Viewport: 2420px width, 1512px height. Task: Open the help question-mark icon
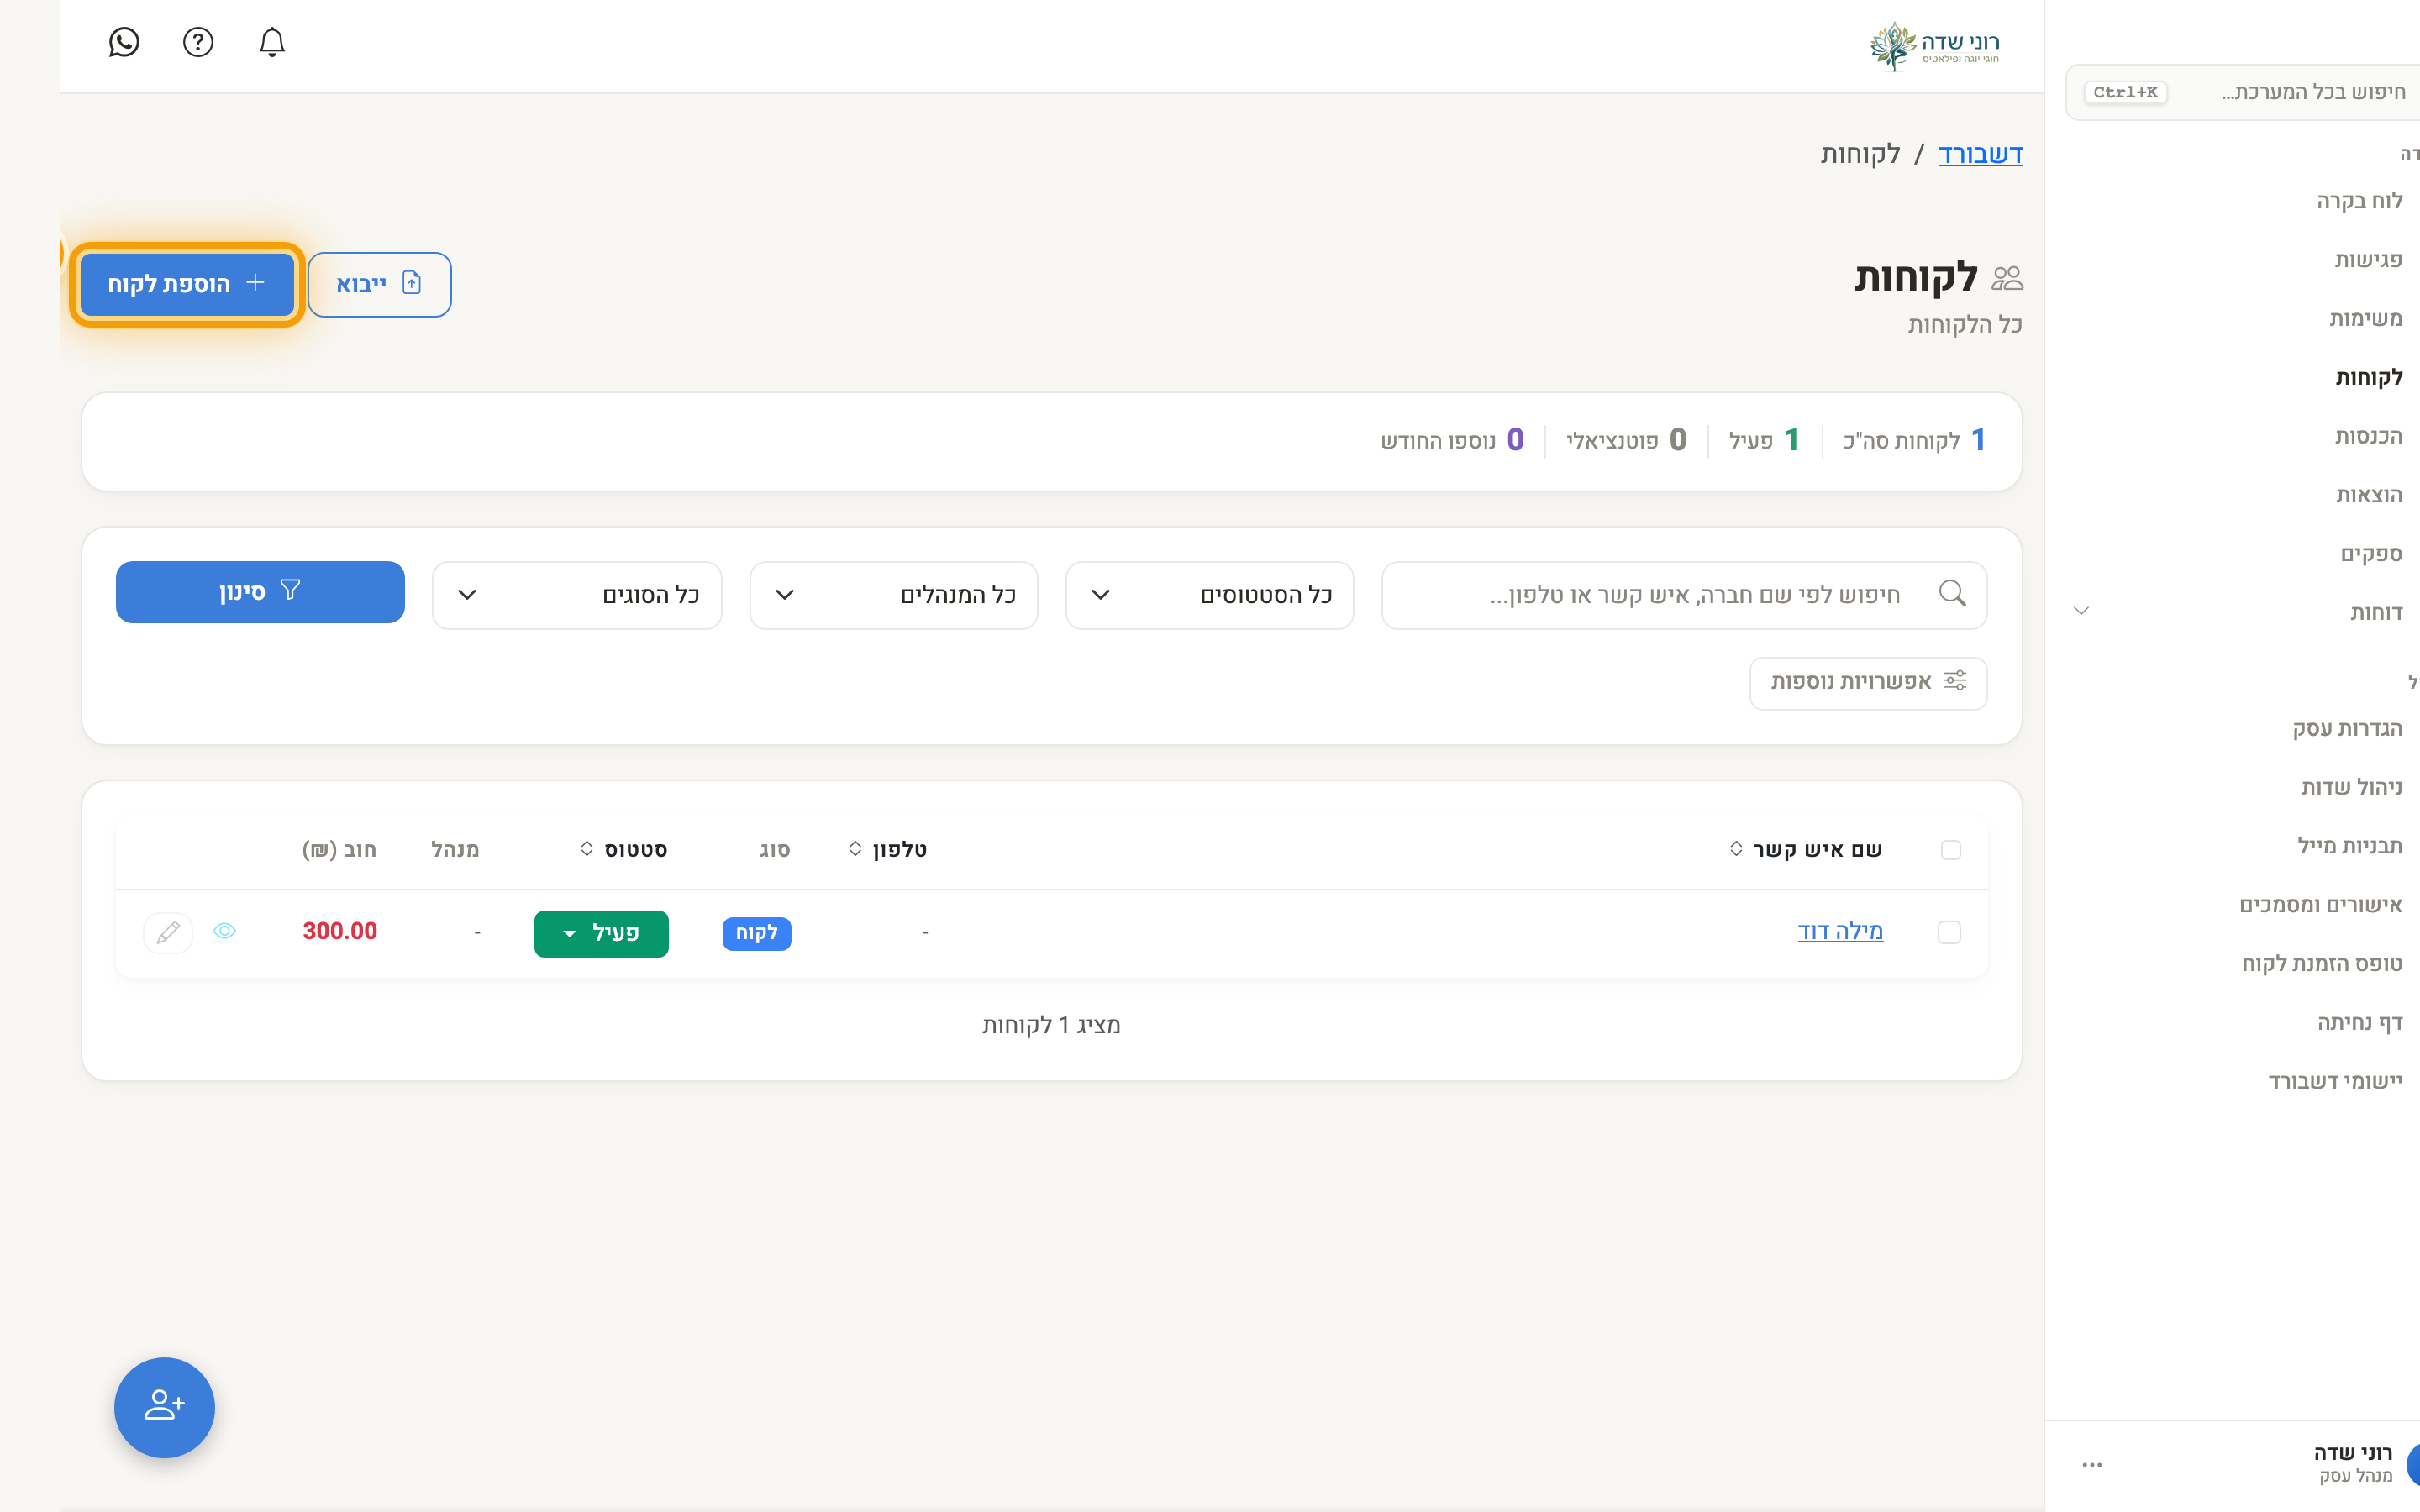pyautogui.click(x=198, y=42)
